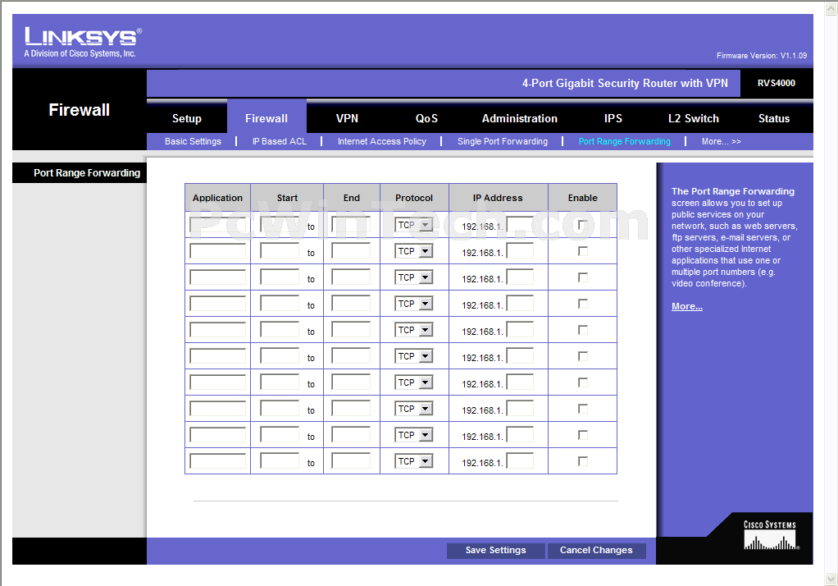The image size is (838, 586).
Task: Click the last row Start port field
Action: (x=280, y=460)
